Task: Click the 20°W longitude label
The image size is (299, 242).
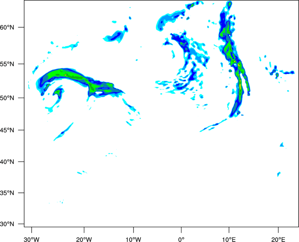Action: coord(84,239)
